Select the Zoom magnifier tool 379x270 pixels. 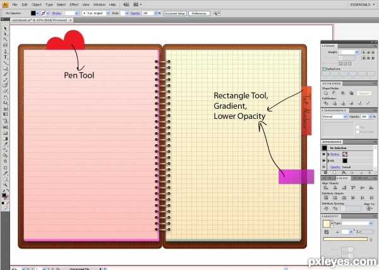tap(5, 185)
